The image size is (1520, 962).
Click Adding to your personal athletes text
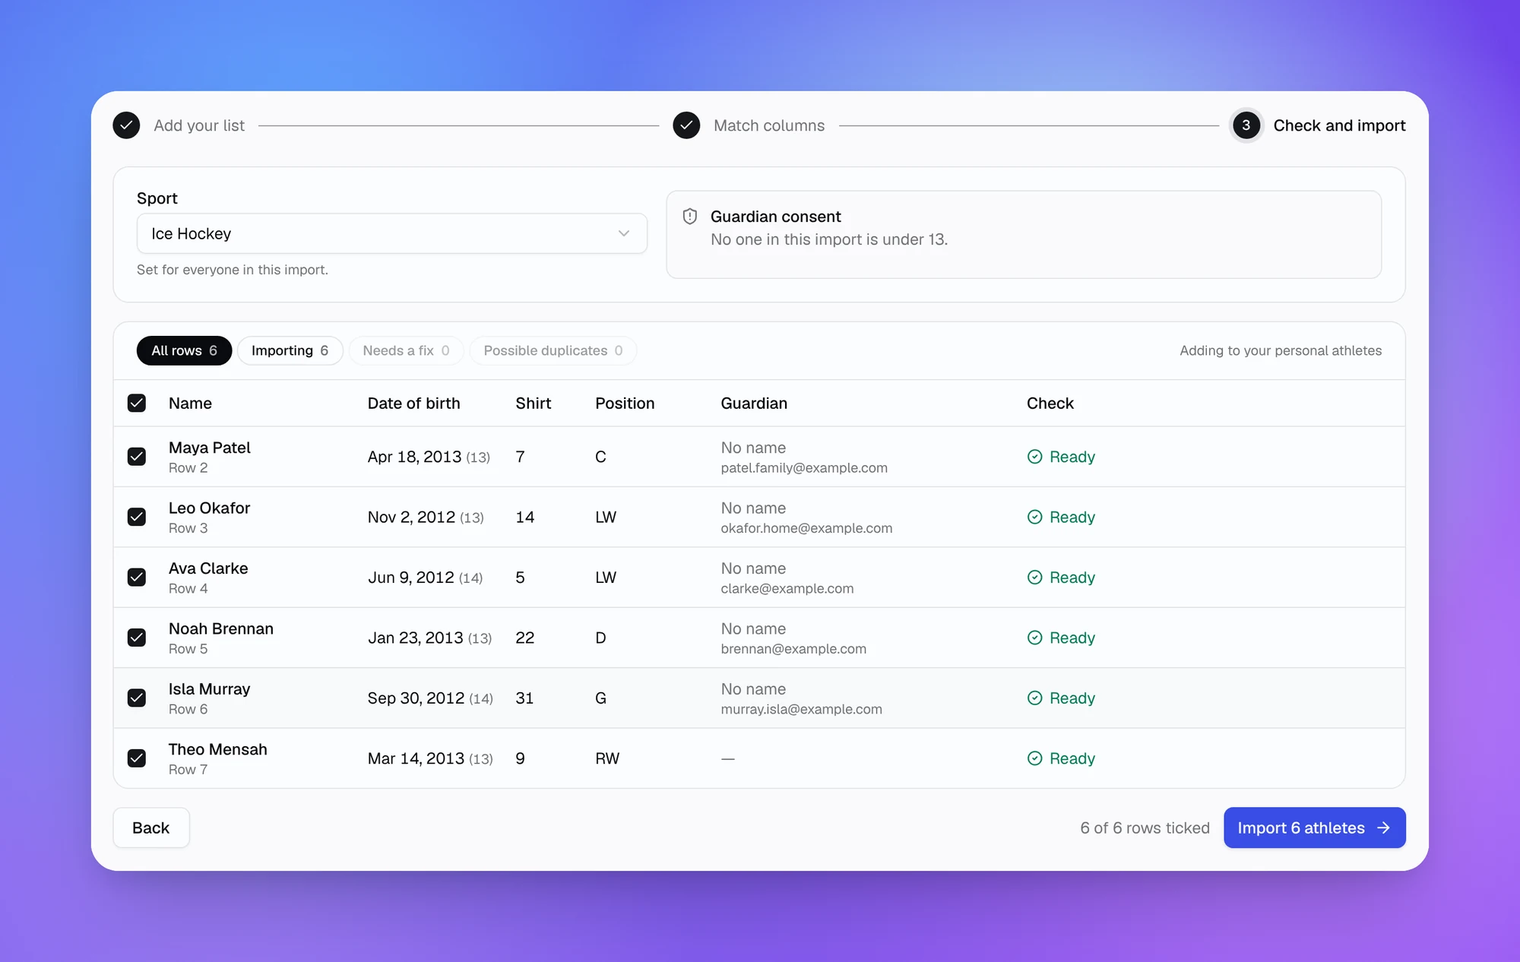pyautogui.click(x=1281, y=350)
